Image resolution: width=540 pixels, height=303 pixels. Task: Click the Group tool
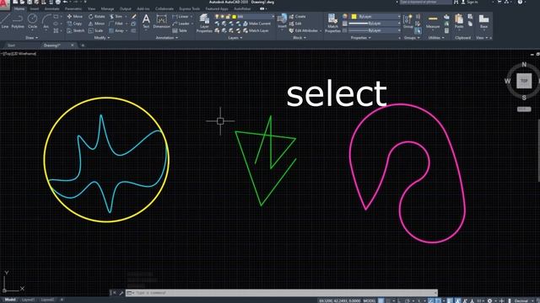pos(408,21)
